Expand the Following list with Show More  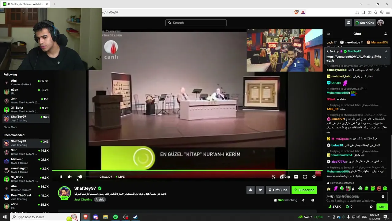pos(10,127)
